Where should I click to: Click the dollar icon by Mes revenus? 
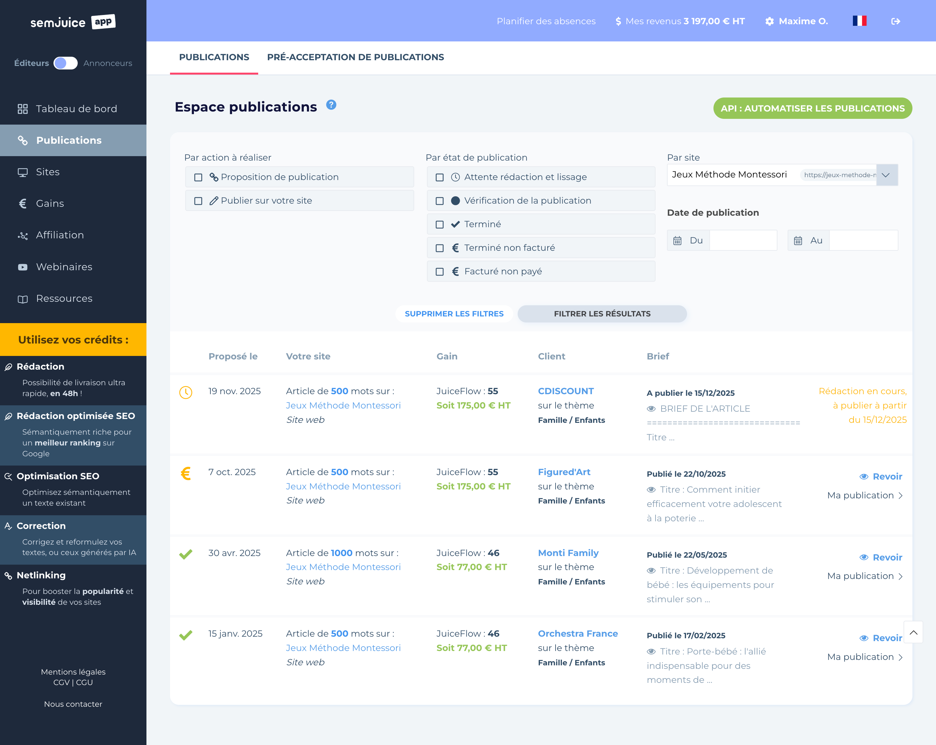click(x=618, y=21)
